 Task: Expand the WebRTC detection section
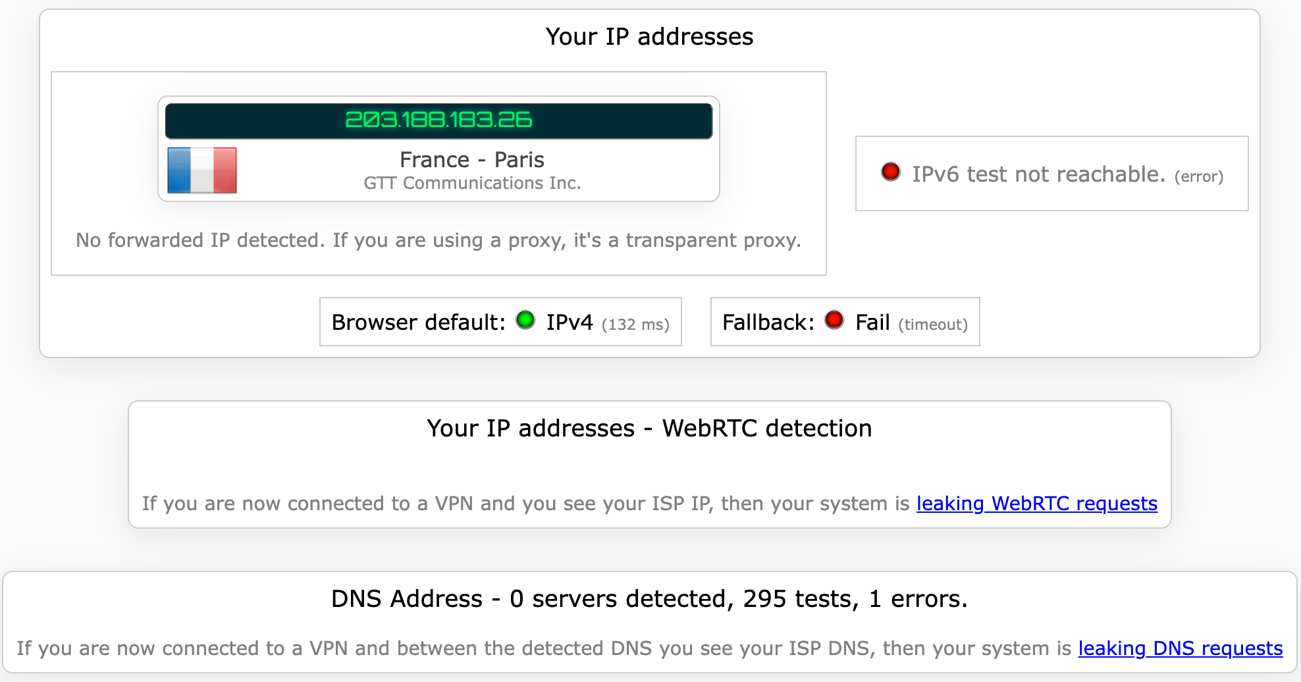(x=649, y=428)
